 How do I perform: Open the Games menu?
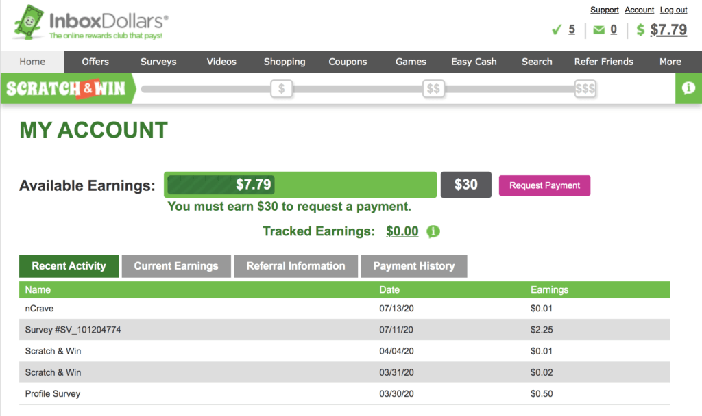(x=411, y=62)
